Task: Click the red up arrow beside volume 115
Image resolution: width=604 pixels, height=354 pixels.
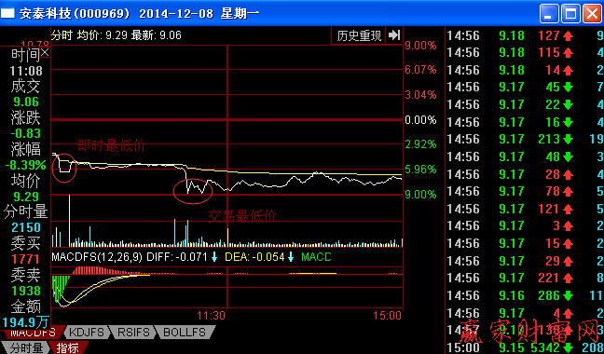Action: [x=569, y=53]
